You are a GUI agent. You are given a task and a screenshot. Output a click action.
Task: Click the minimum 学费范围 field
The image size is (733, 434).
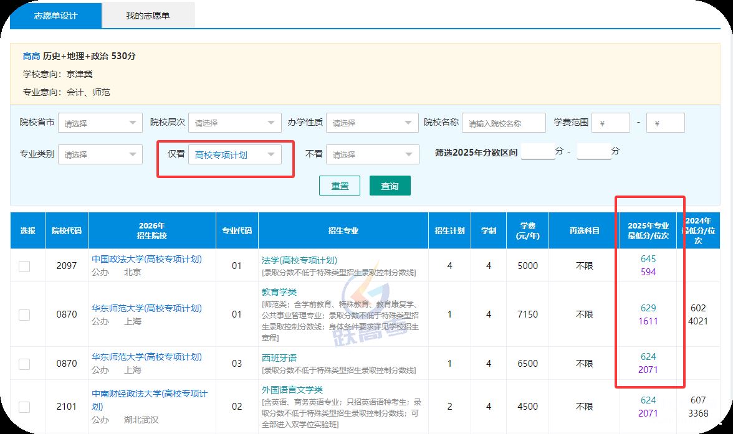click(x=611, y=123)
